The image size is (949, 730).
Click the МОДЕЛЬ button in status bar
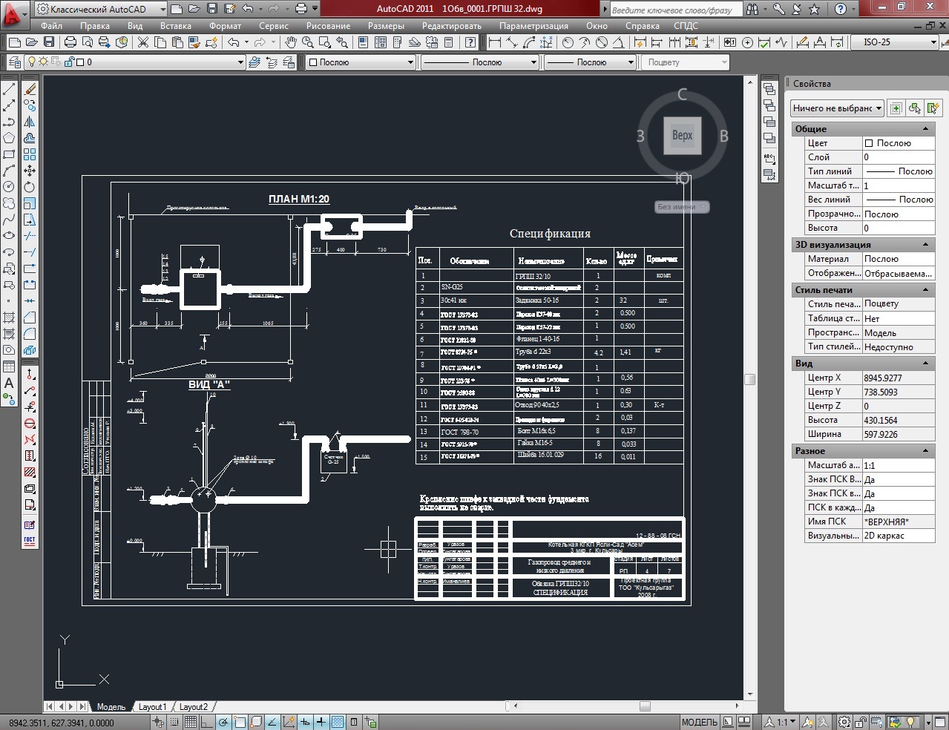pyautogui.click(x=700, y=722)
